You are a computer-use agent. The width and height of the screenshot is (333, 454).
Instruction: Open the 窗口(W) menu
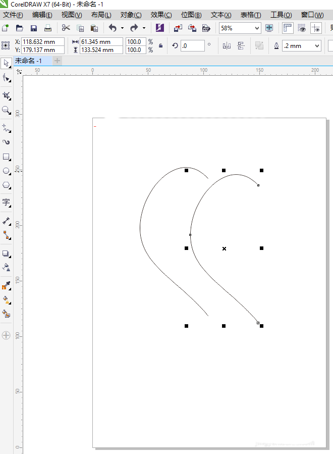(x=312, y=15)
